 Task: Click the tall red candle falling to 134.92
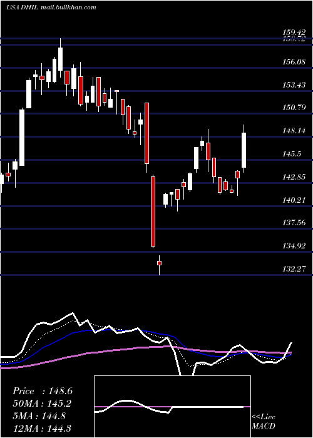click(x=153, y=211)
